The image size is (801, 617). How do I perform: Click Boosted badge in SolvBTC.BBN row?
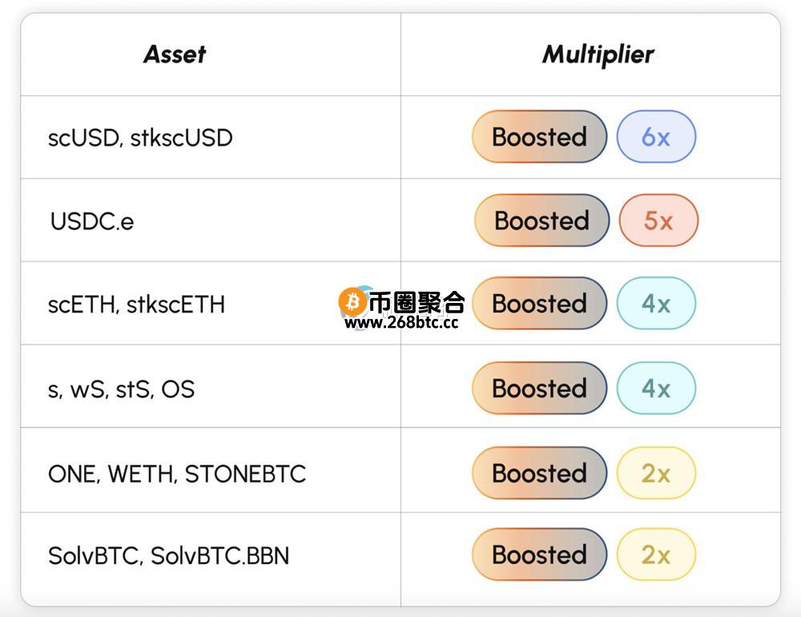[x=539, y=554]
